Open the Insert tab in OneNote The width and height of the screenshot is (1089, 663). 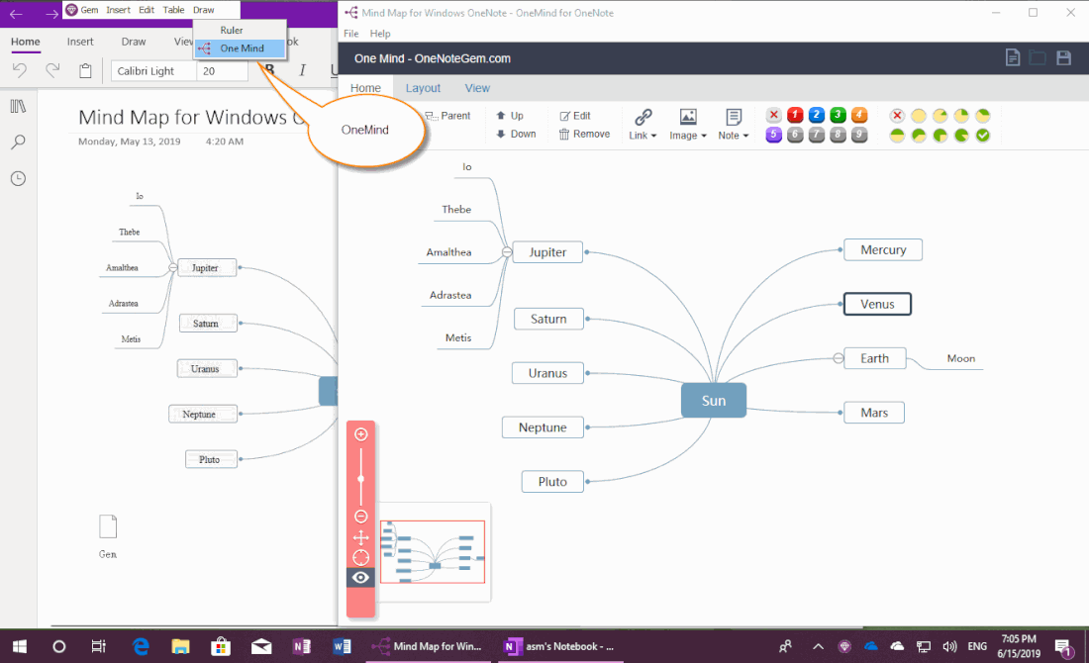pos(80,42)
